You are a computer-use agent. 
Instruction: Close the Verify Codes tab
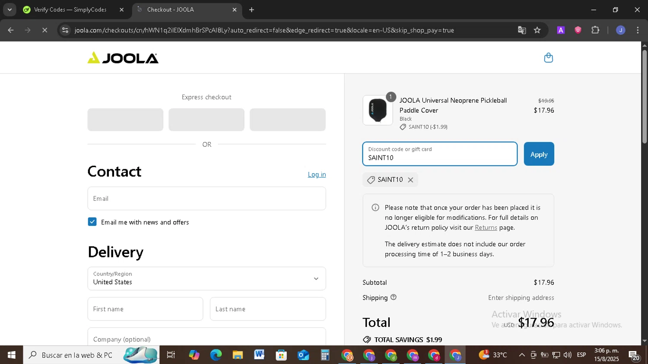coord(121,9)
